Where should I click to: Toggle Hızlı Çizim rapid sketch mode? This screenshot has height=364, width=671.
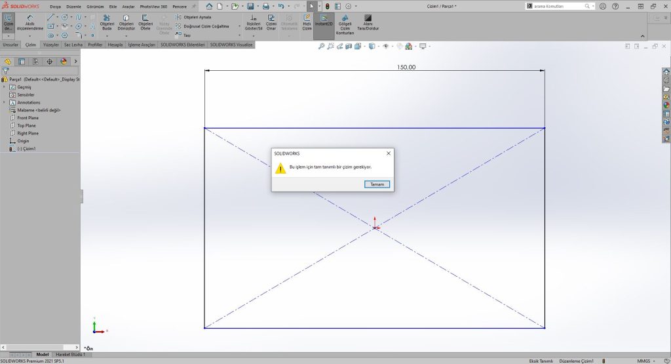pyautogui.click(x=307, y=22)
